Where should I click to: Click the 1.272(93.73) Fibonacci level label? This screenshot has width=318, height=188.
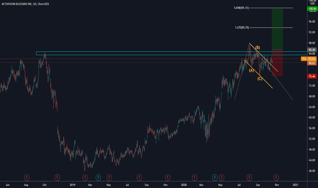(242, 27)
